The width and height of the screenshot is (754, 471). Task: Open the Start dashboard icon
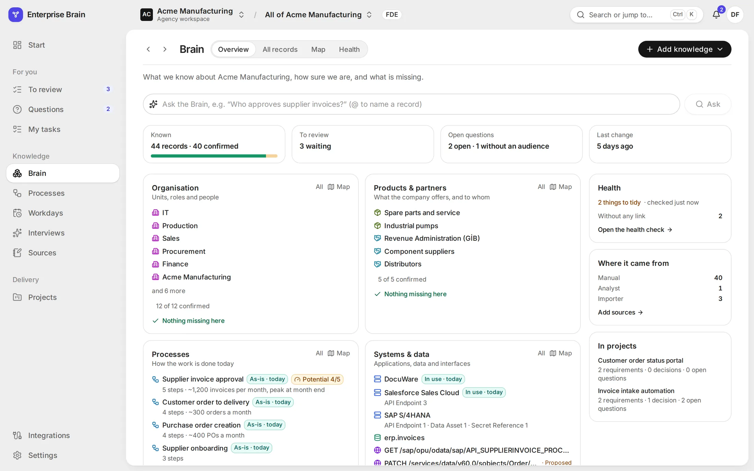[x=17, y=45]
